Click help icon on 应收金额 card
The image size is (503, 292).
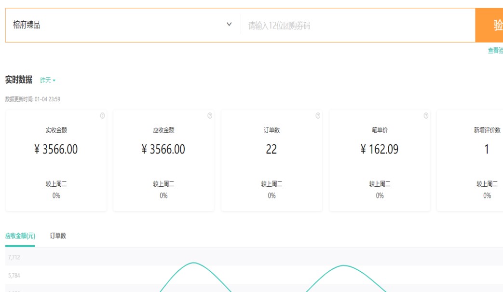(210, 116)
